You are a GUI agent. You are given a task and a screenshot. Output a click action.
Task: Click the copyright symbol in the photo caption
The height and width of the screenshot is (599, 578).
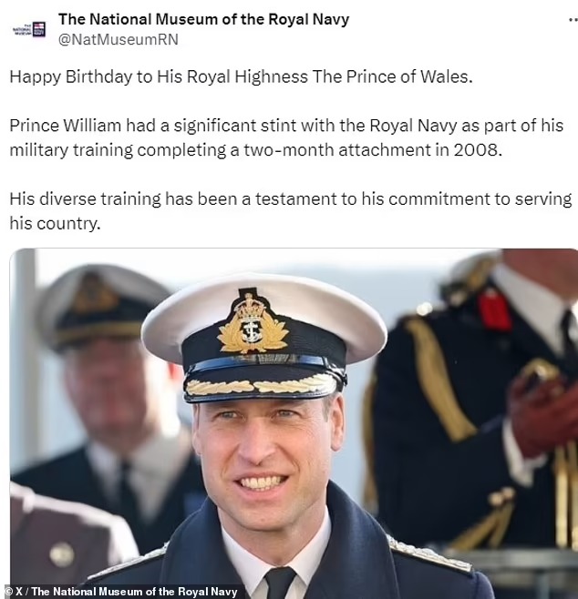click(8, 592)
